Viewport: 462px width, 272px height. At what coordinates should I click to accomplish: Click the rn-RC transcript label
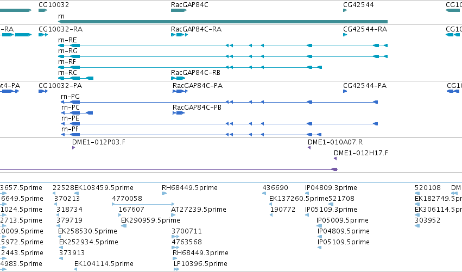point(67,73)
